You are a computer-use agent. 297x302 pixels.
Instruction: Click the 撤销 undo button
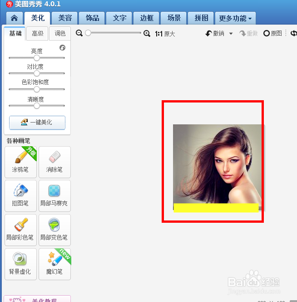pos(215,34)
